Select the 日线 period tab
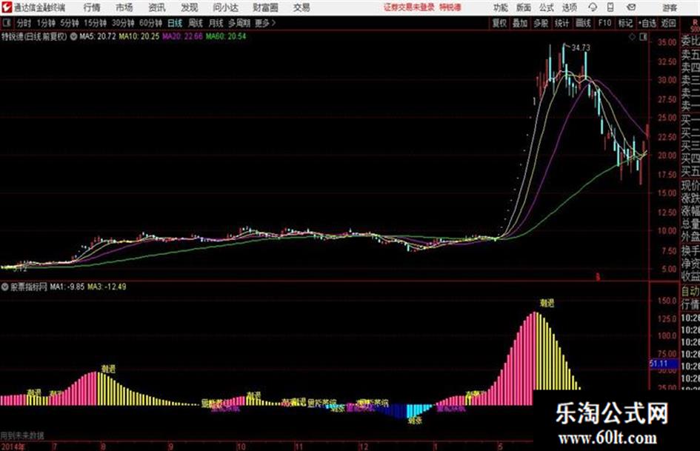700x451 pixels. point(175,23)
